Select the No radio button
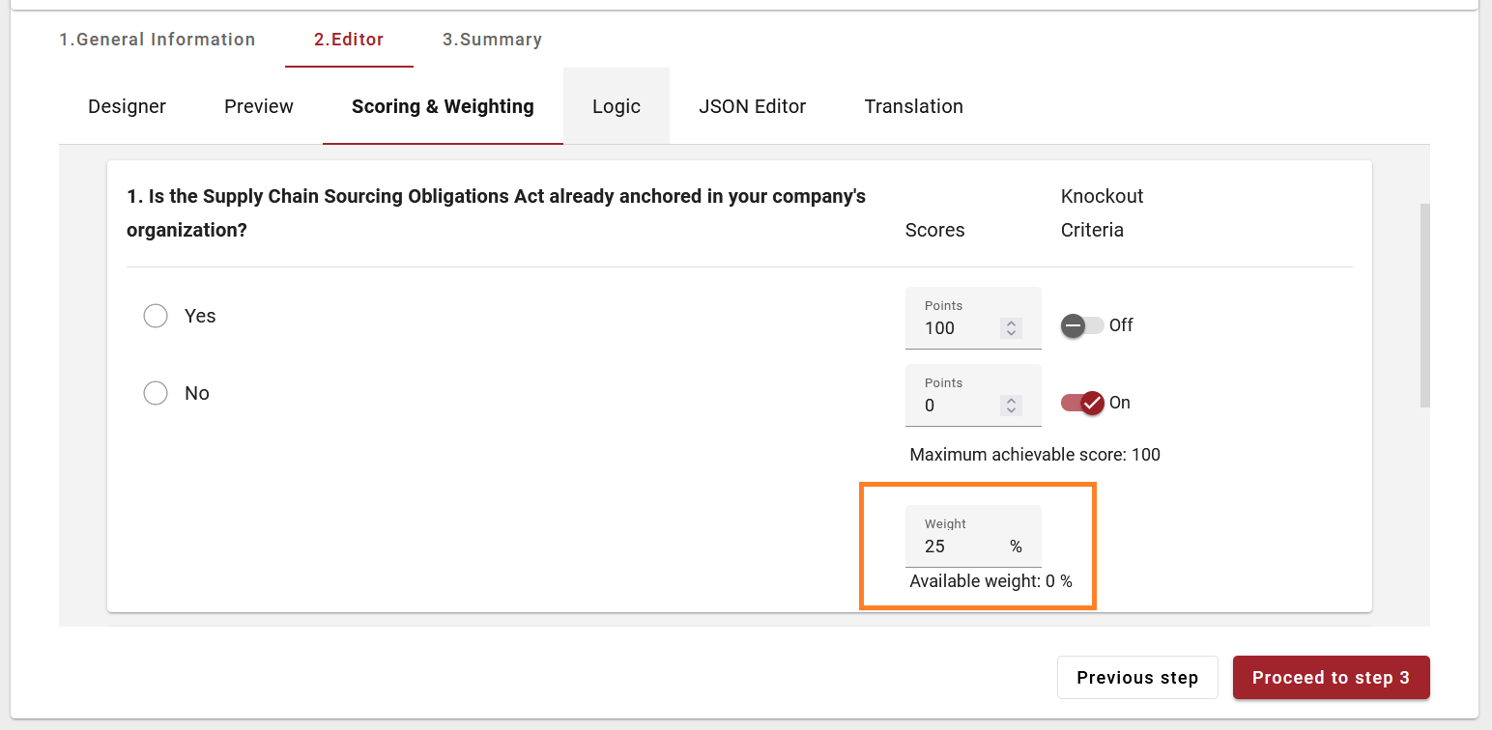Image resolution: width=1492 pixels, height=730 pixels. tap(156, 393)
